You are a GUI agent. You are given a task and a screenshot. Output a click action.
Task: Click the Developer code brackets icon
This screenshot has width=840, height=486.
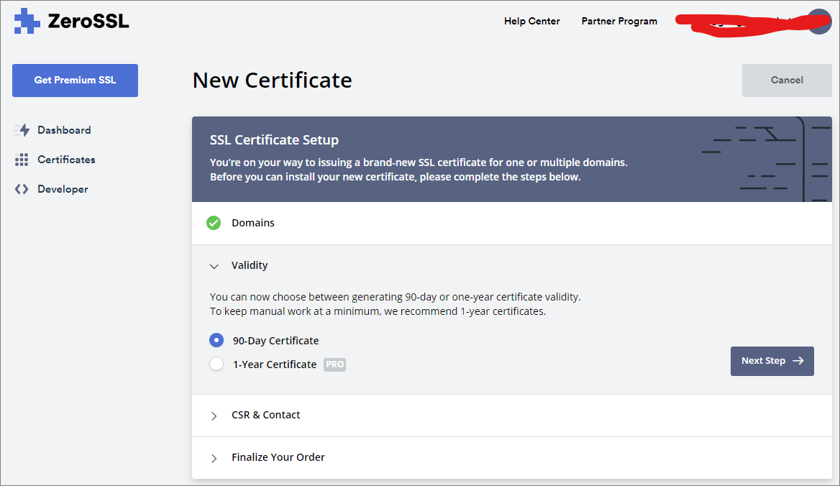tap(22, 189)
